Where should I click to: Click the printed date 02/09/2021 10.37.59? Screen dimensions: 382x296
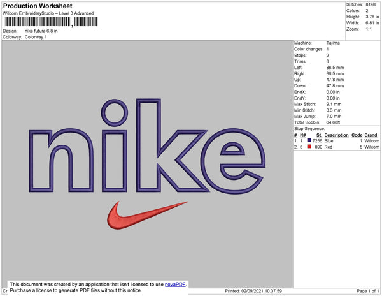tap(262, 291)
